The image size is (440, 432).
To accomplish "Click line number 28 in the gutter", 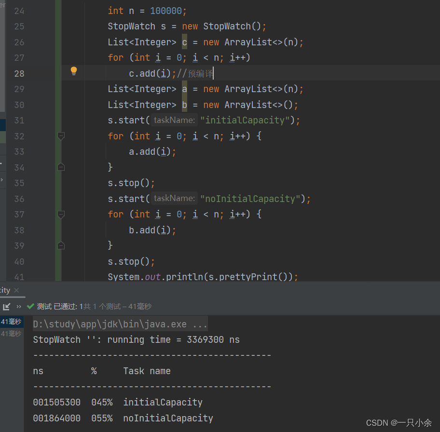I will (19, 73).
